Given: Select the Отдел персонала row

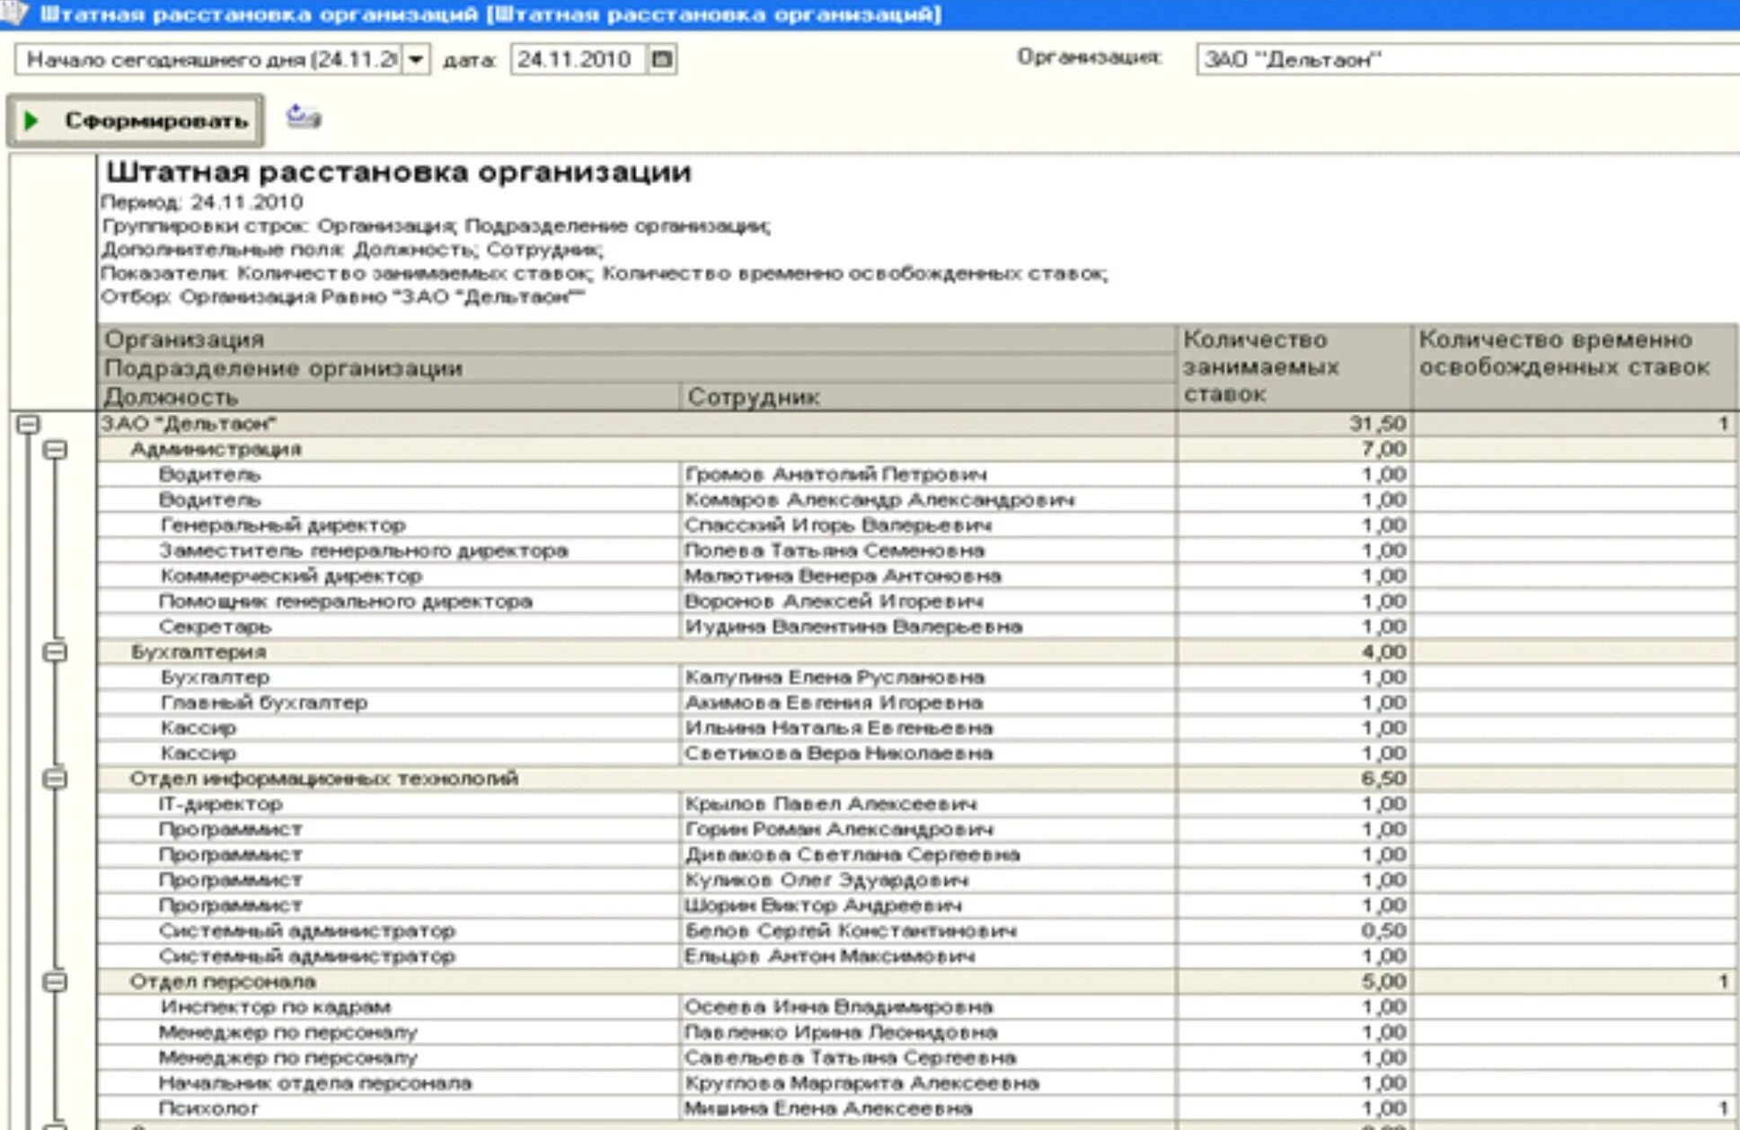Looking at the screenshot, I should point(916,981).
